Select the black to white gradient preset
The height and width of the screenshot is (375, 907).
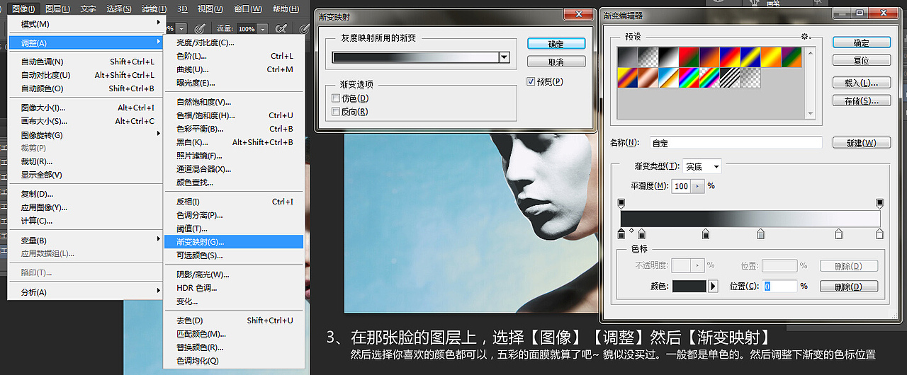(x=669, y=57)
